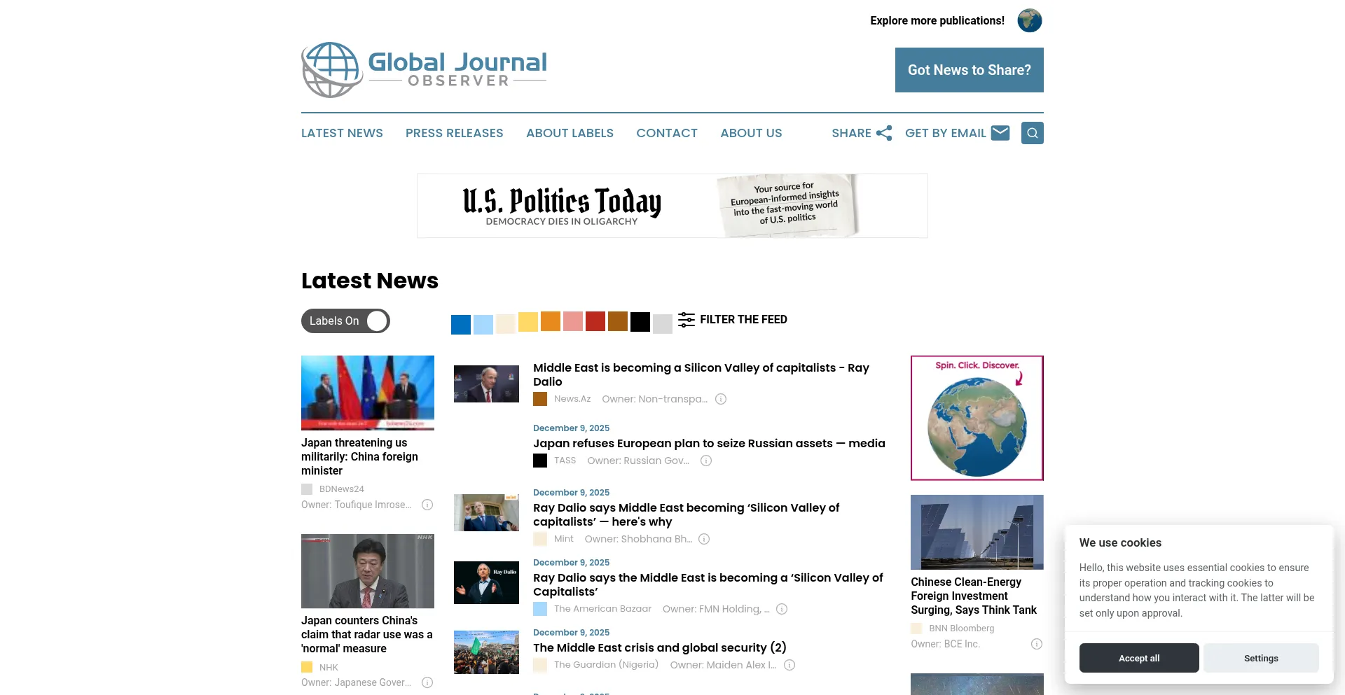Open cookie Settings button
The height and width of the screenshot is (695, 1345).
tap(1261, 658)
